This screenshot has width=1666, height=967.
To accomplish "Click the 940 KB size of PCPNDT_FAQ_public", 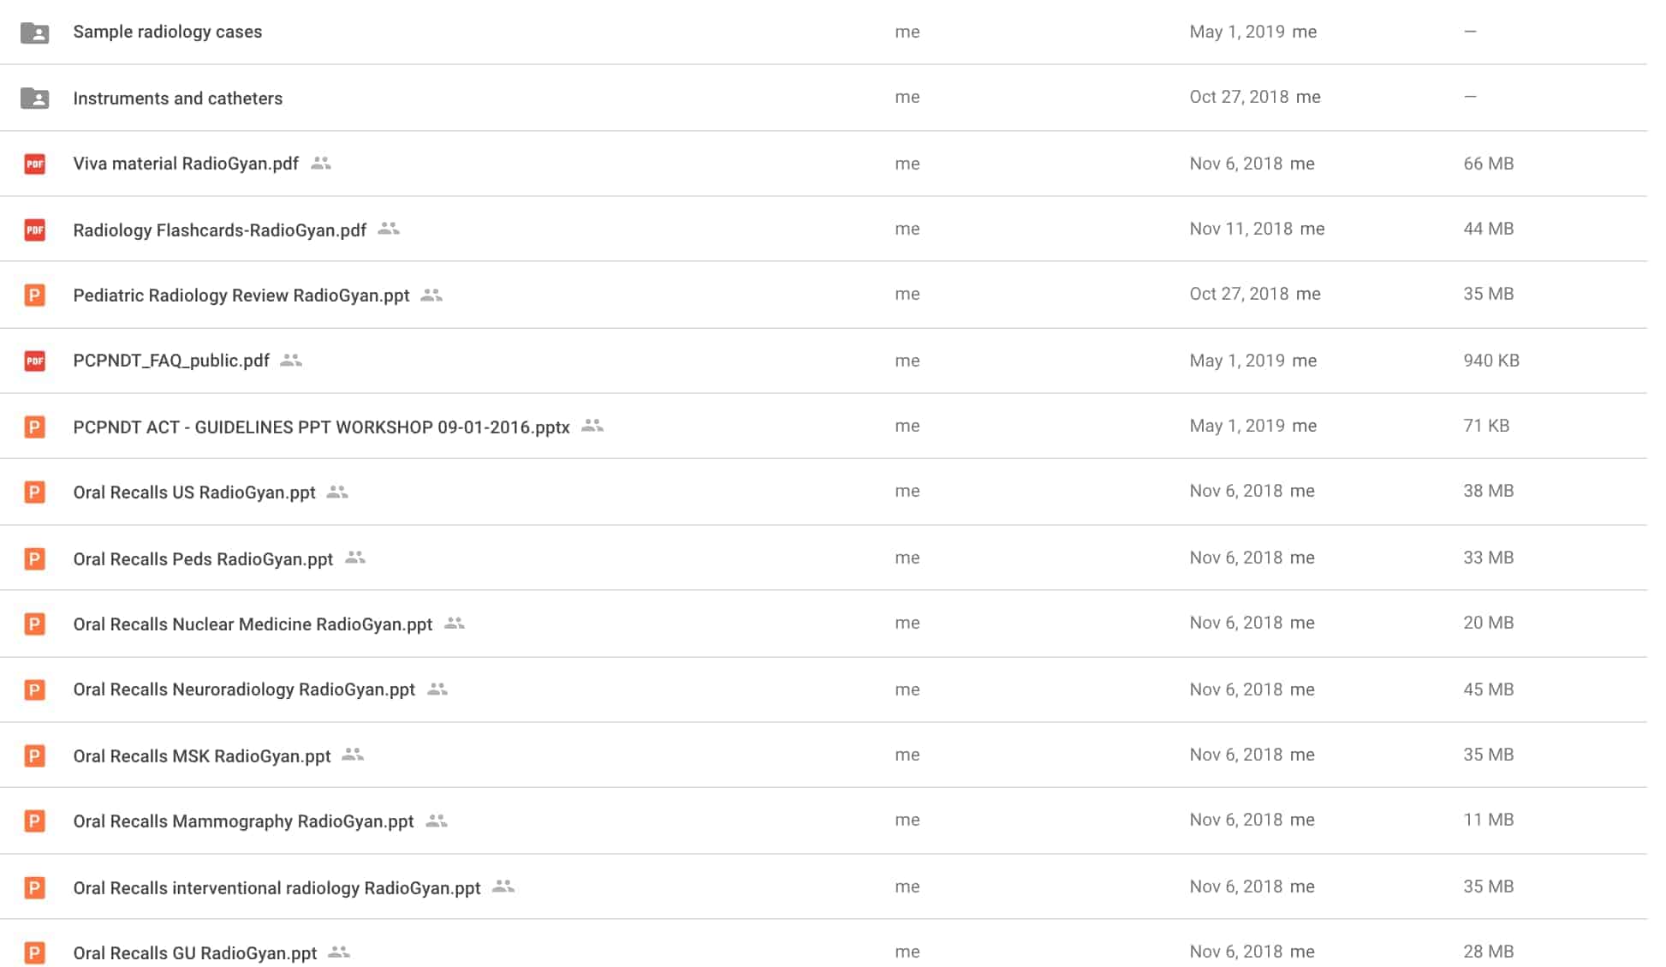I will pyautogui.click(x=1490, y=361).
